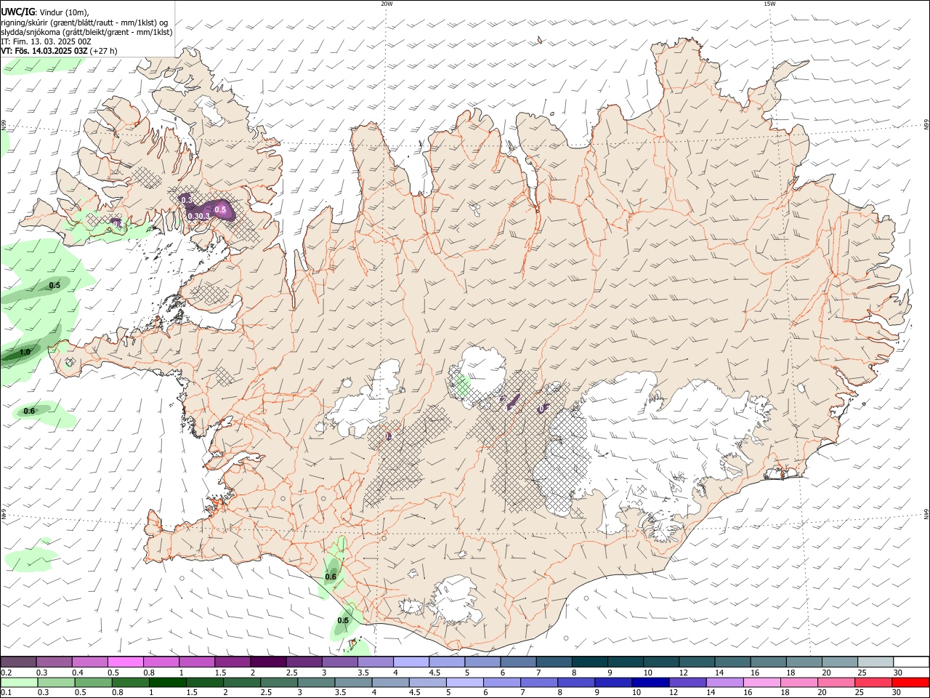Click the 'slydda/snjókoma' legend description line

point(86,32)
